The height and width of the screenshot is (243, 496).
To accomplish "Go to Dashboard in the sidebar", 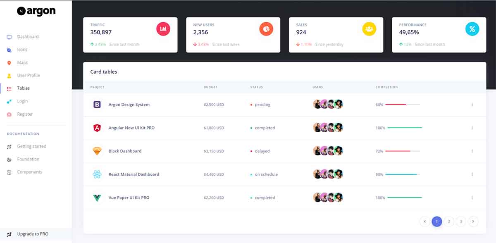I will tap(28, 37).
